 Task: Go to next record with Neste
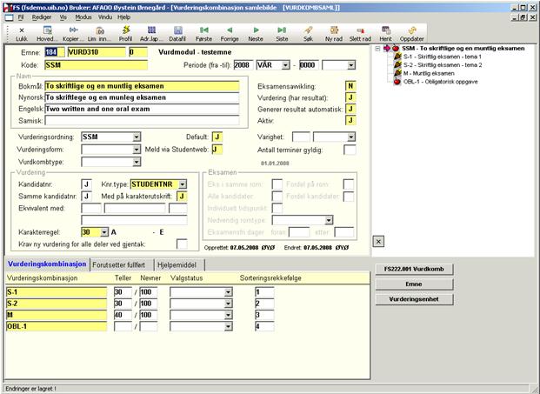(256, 34)
